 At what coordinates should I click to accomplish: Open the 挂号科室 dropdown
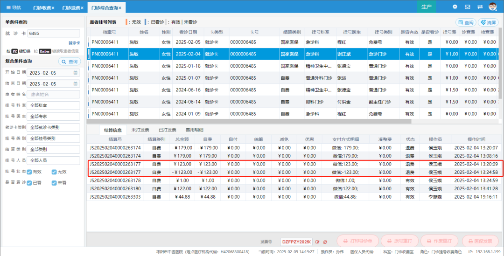click(x=53, y=105)
